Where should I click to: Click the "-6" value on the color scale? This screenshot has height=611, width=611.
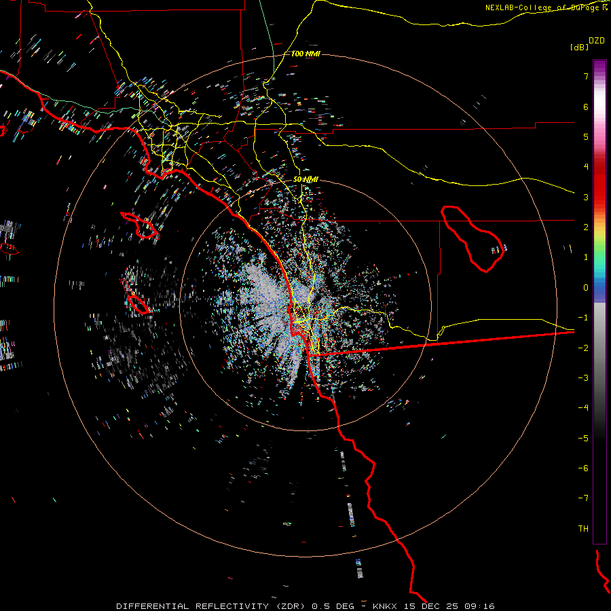583,468
